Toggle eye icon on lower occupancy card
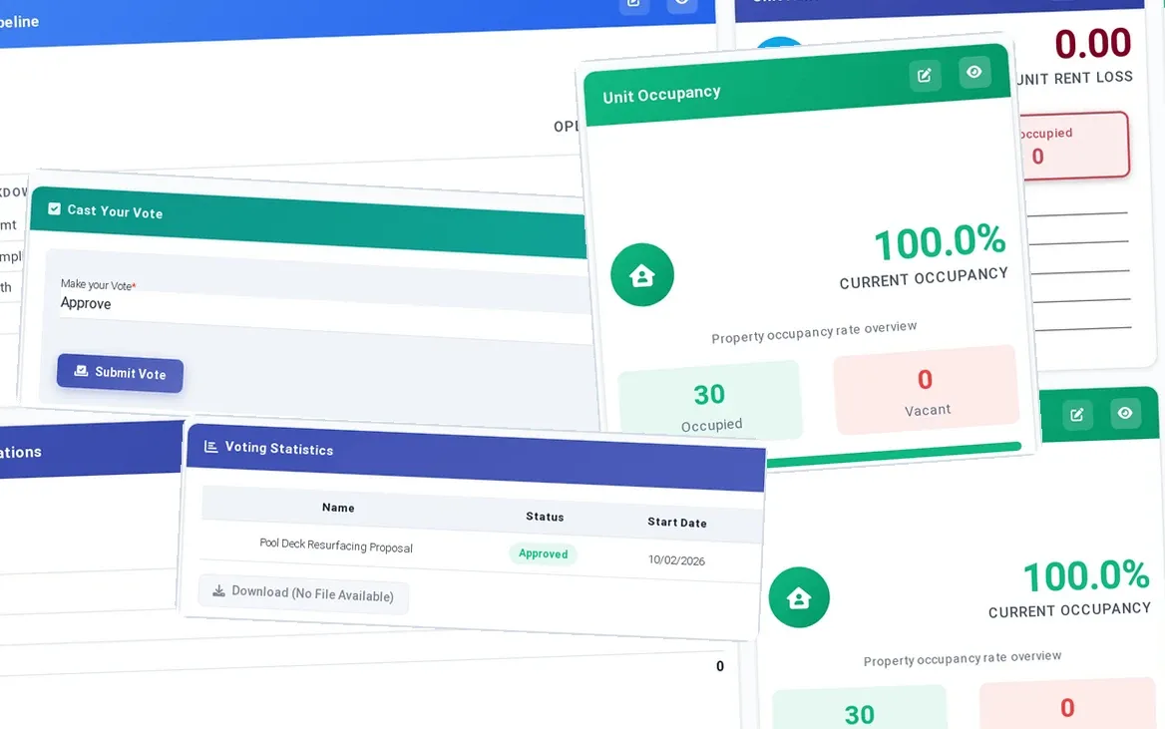Image resolution: width=1165 pixels, height=729 pixels. coord(1125,413)
